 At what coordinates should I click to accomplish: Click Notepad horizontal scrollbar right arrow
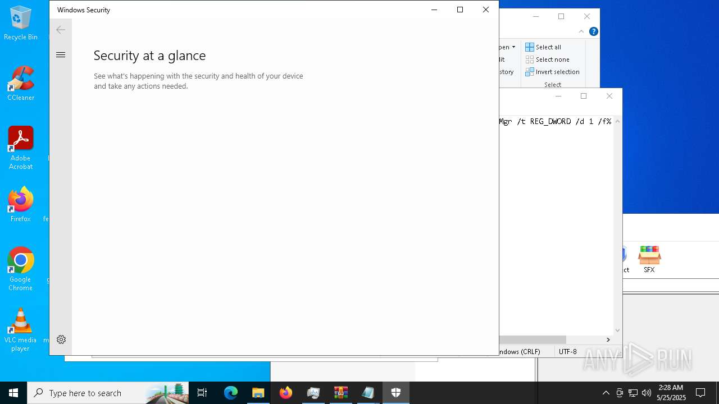coord(608,339)
